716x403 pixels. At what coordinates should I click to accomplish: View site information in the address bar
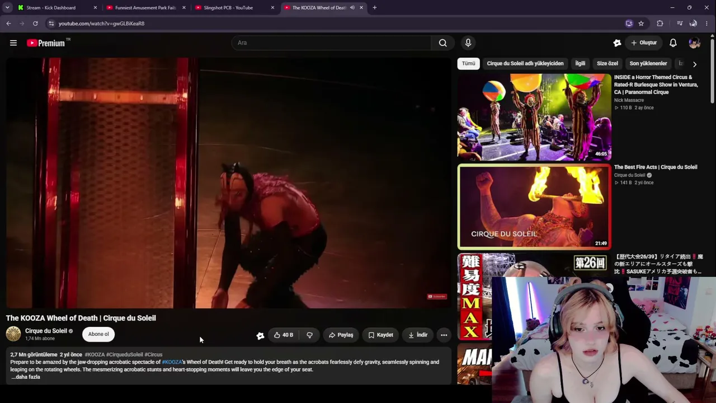point(51,24)
